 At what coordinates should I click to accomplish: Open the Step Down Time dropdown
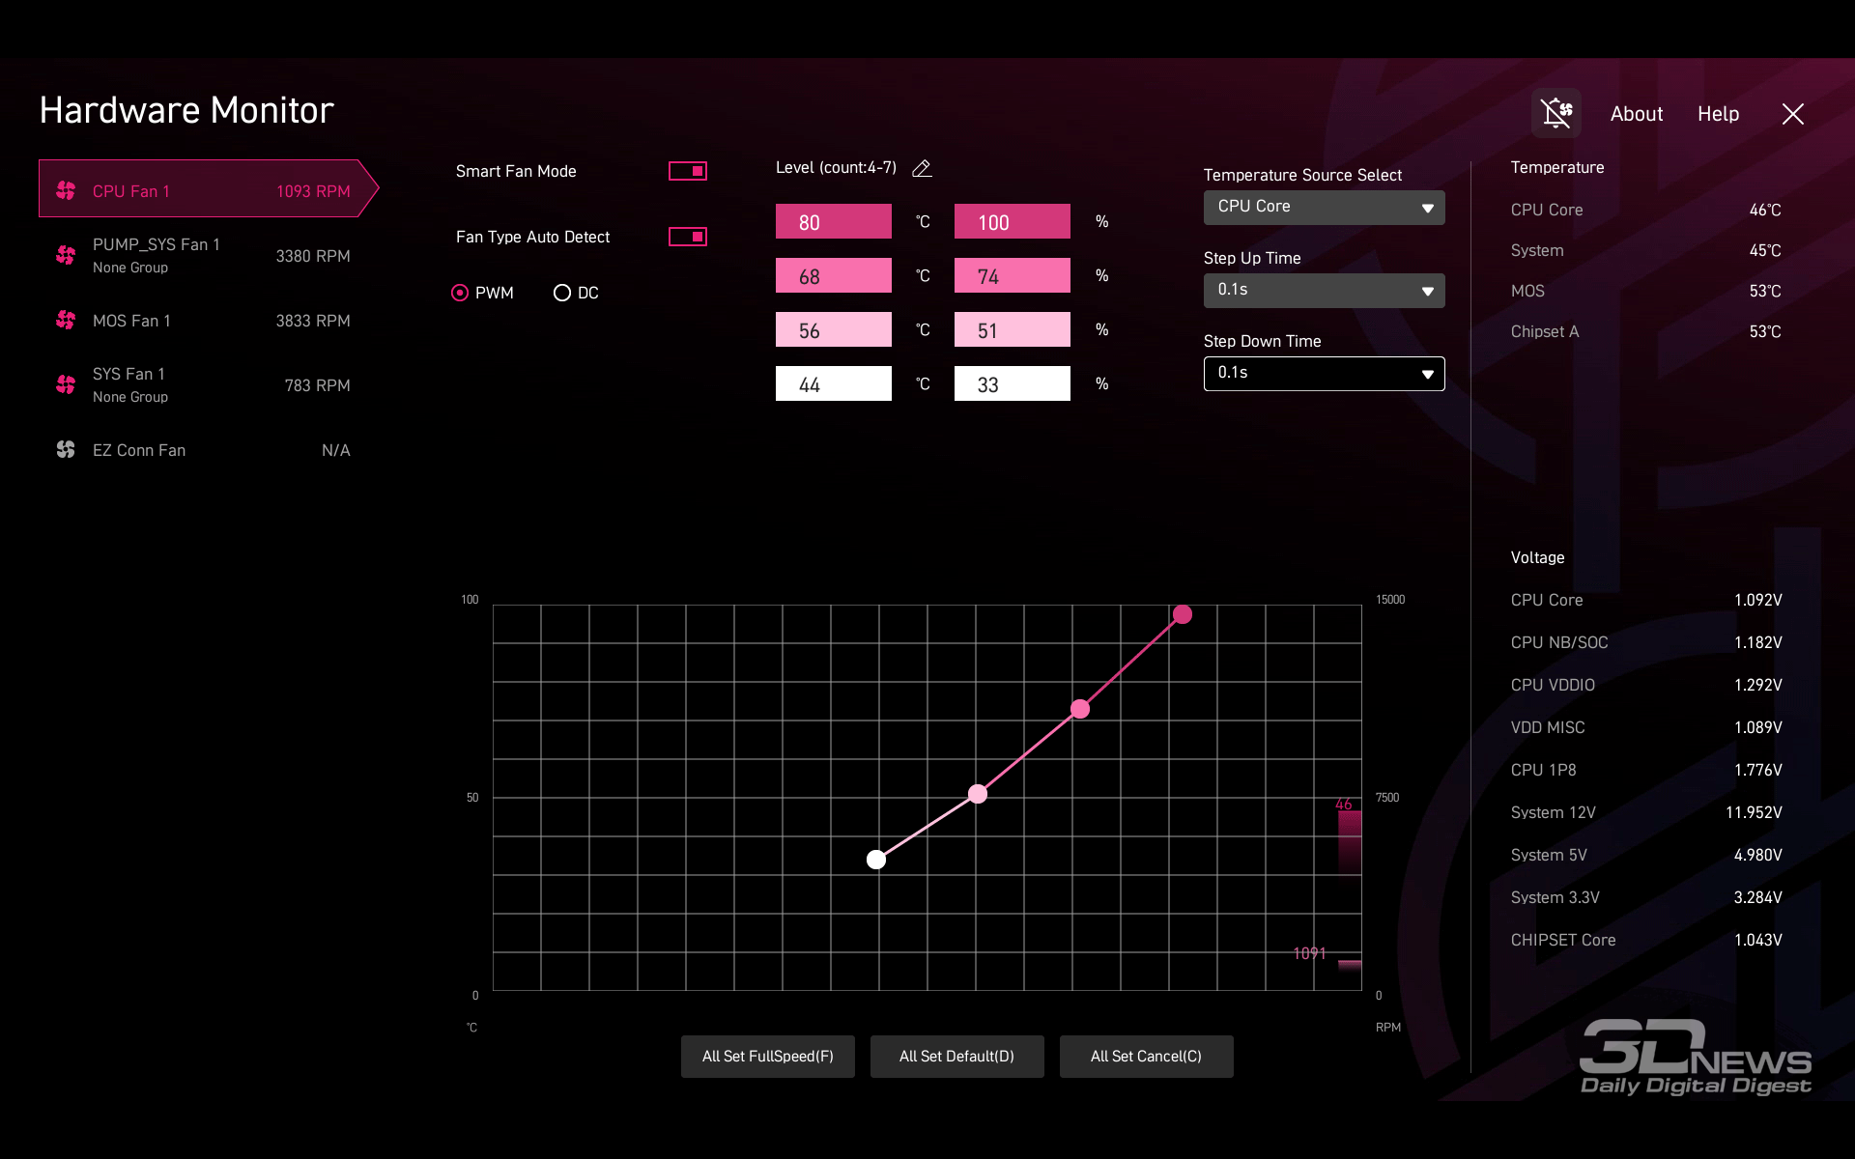pos(1324,373)
